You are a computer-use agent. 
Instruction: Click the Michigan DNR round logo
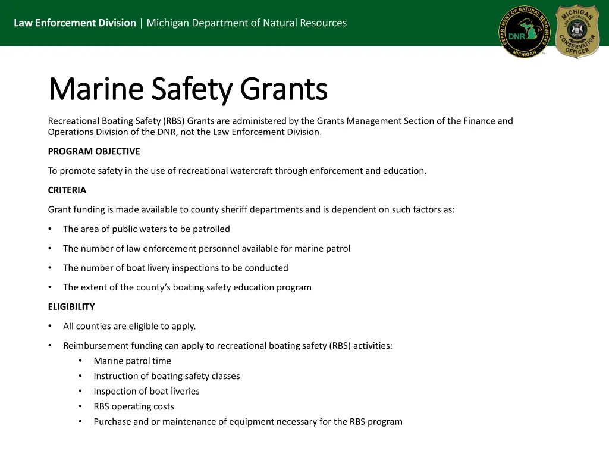(525, 32)
